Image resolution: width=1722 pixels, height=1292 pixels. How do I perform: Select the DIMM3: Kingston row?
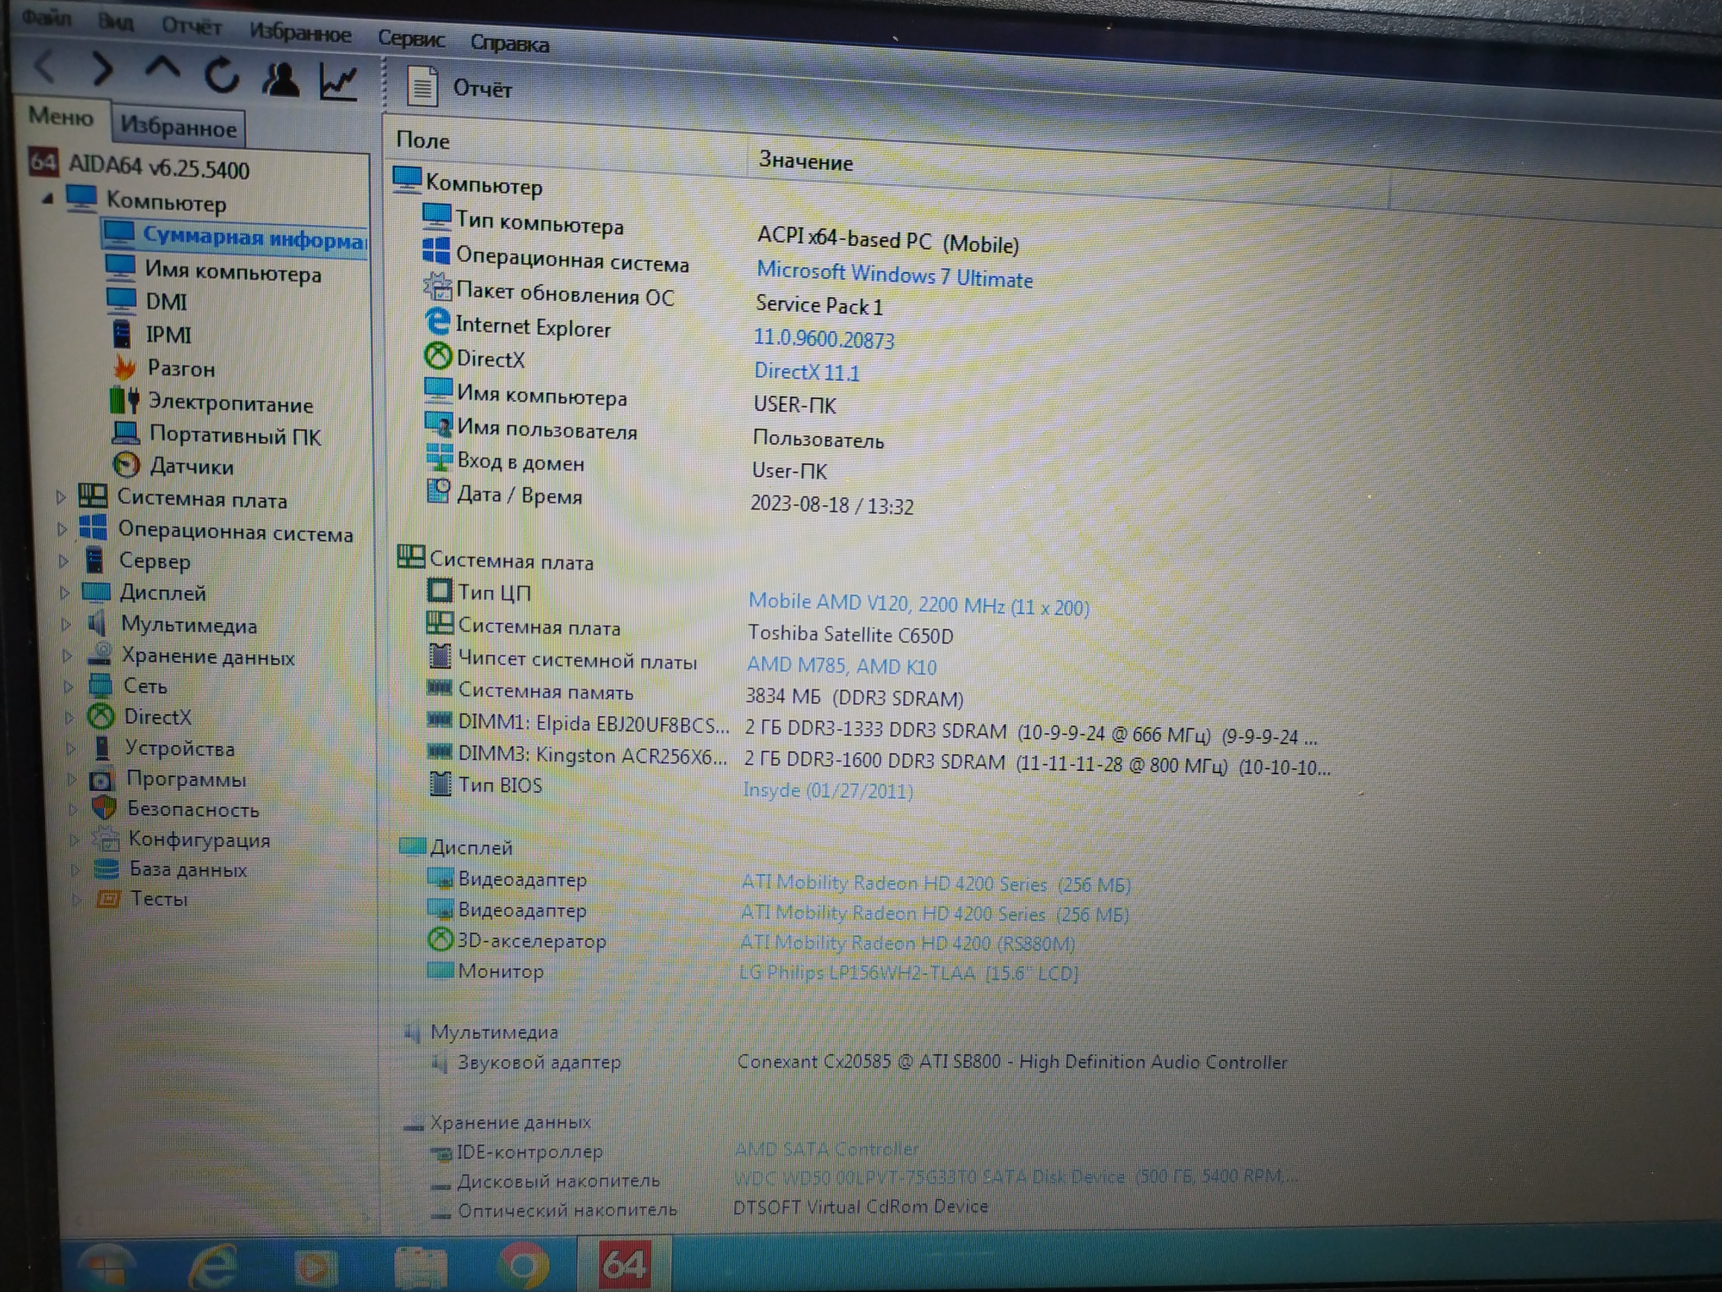coord(880,759)
